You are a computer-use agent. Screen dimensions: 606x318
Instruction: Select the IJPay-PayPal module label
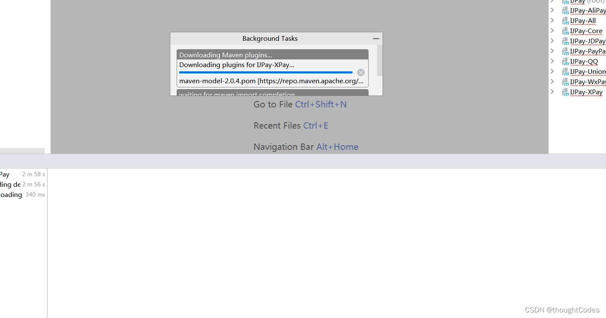pos(588,51)
